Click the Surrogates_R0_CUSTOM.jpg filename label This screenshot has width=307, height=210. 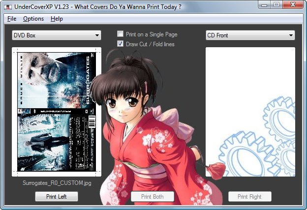pyautogui.click(x=57, y=183)
